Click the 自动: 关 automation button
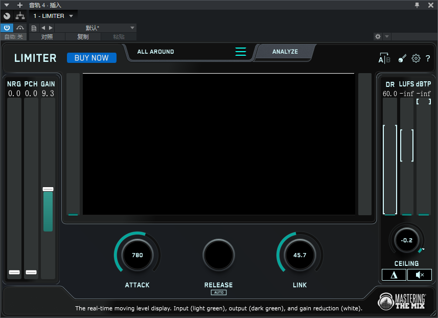This screenshot has width=438, height=318. click(x=13, y=37)
